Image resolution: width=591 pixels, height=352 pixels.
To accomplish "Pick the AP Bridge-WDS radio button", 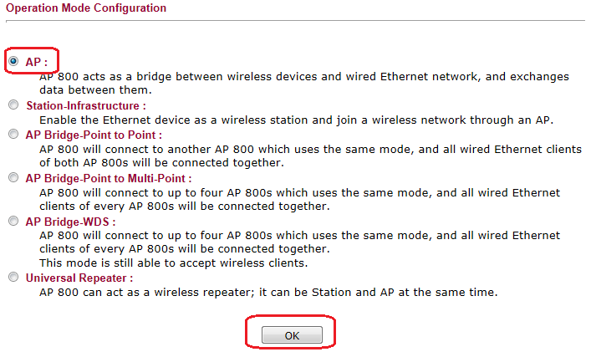I will tap(13, 222).
